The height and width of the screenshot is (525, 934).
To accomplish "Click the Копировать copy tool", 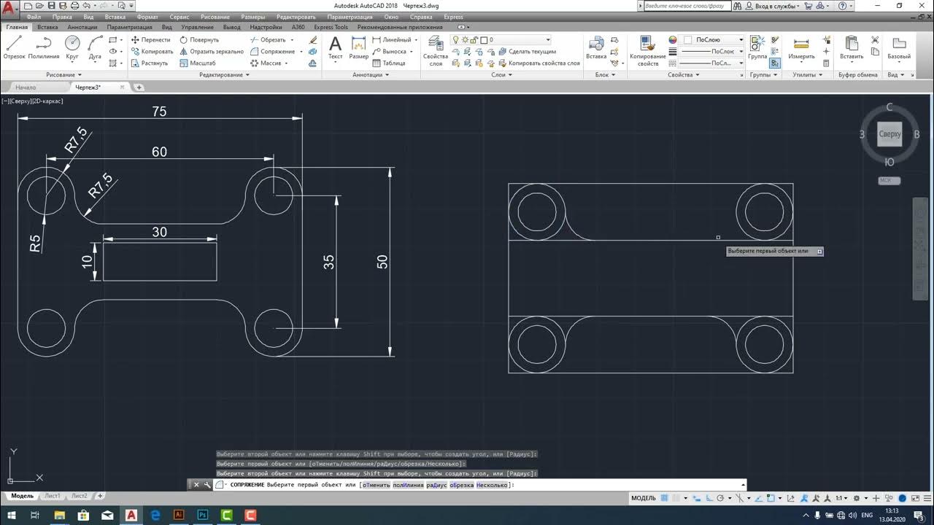I will 152,52.
